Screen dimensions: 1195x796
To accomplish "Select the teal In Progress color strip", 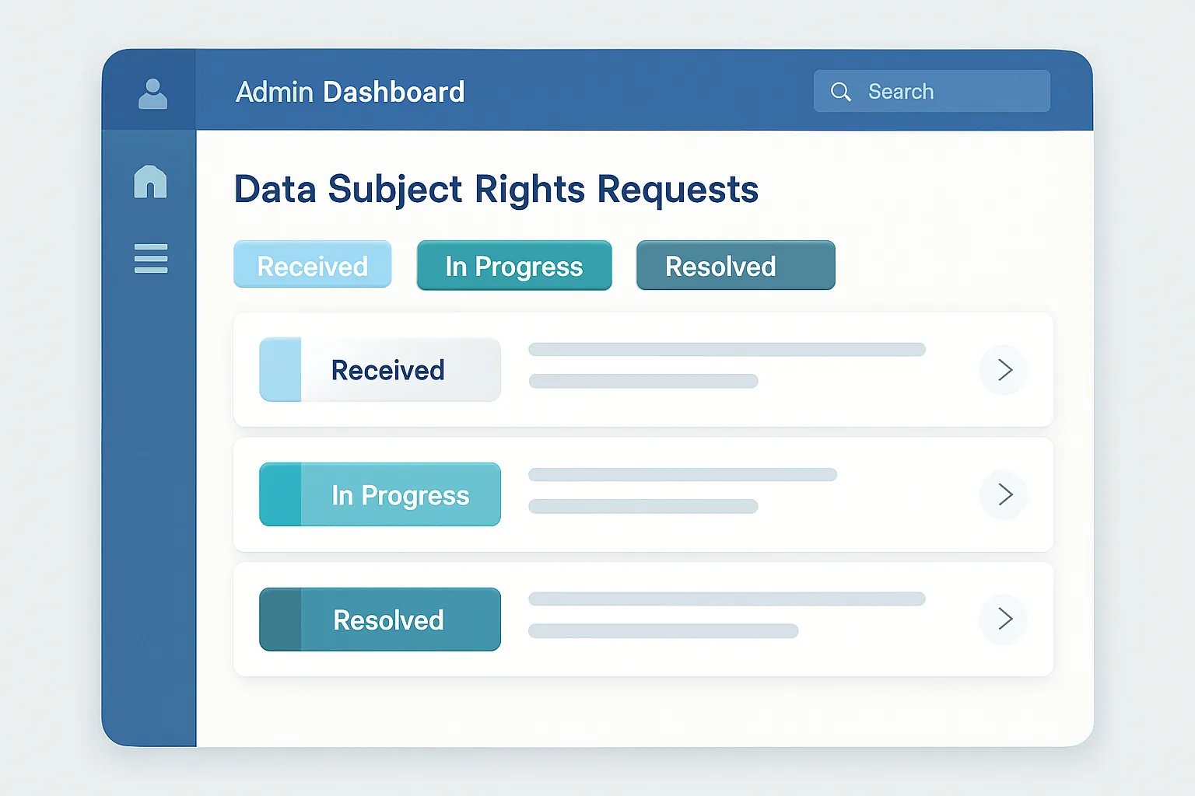I will click(x=280, y=494).
